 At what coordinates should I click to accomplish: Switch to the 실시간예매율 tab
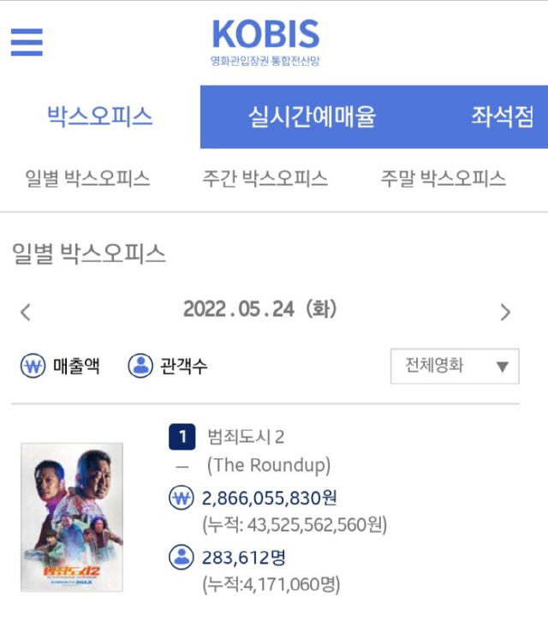312,116
